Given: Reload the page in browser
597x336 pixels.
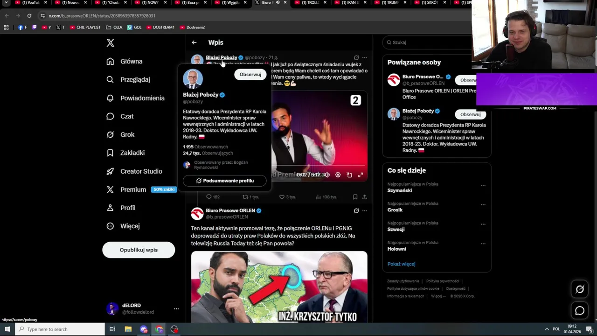Looking at the screenshot, I should [x=29, y=15].
